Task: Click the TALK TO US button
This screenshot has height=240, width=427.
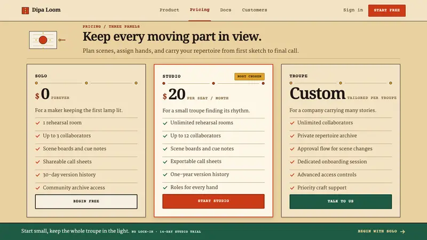Action: click(x=341, y=202)
